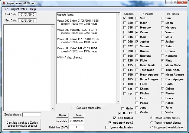Minimize the Aspectarian window

click(169, 2)
